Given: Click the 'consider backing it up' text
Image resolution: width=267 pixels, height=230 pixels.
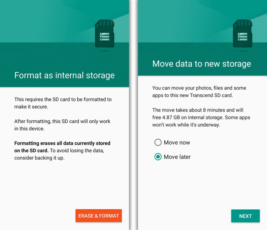Looking at the screenshot, I should coord(39,158).
